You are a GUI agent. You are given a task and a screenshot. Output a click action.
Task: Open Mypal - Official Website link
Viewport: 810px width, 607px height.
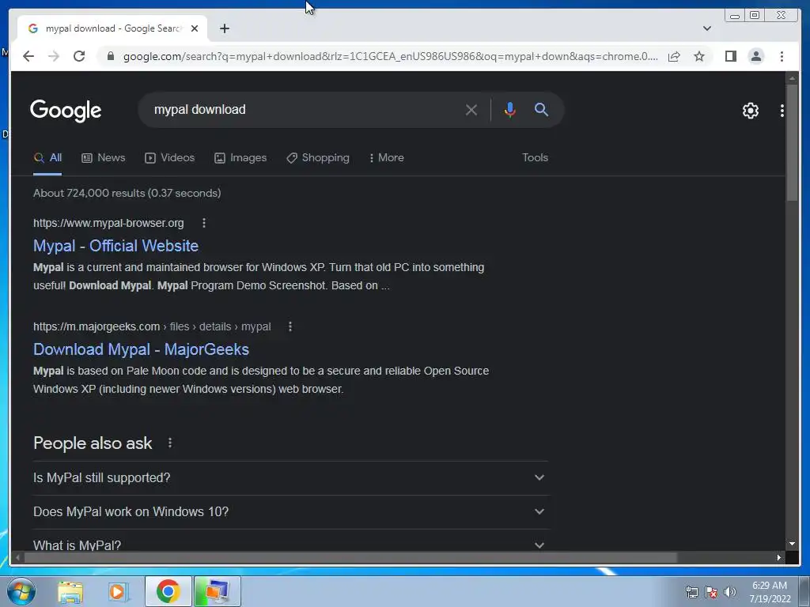[x=115, y=246]
